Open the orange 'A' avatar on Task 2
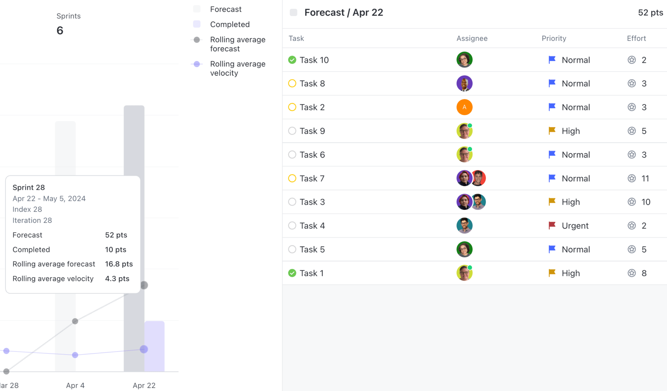667x391 pixels. click(x=464, y=107)
